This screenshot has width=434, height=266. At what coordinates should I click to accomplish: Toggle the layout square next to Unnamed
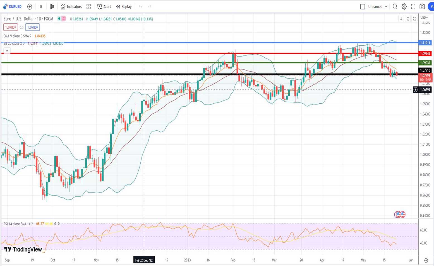click(363, 7)
